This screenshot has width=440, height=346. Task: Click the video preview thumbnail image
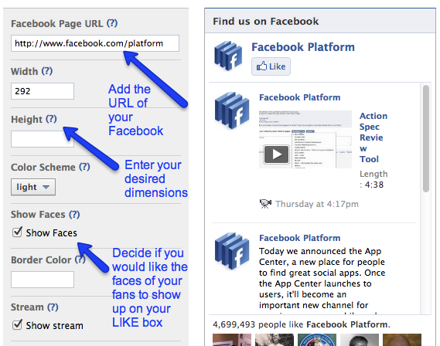[x=305, y=139]
